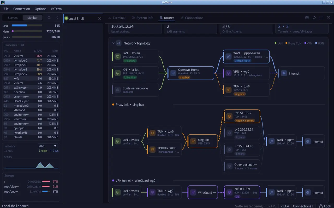Screen dimensions: 334x208
Task: Click the search icon in server panel
Action: 49,18
